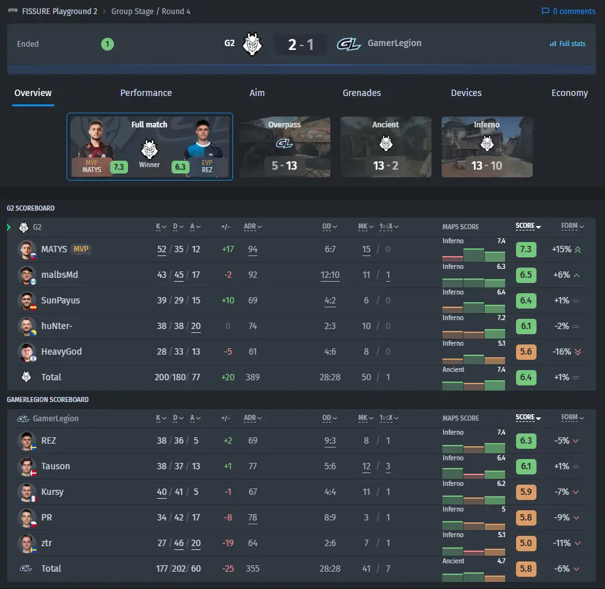This screenshot has width=605, height=589.
Task: Click the FISSURE tournament logo icon
Action: coord(13,10)
